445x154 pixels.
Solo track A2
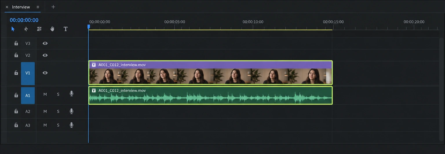coord(58,111)
